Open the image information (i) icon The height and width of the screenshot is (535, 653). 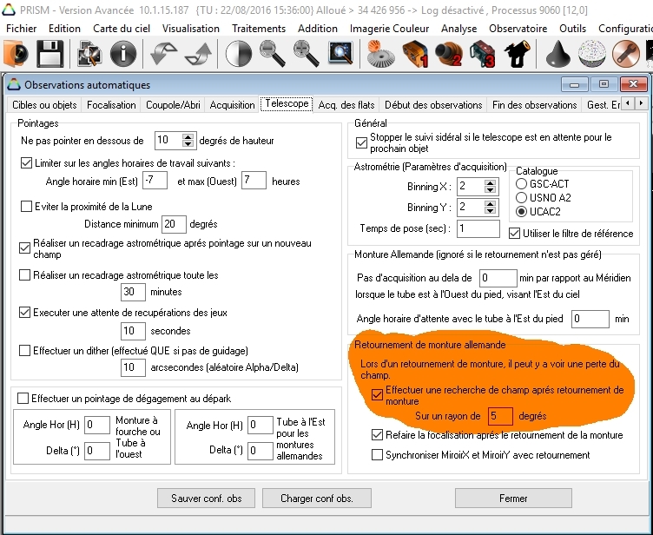click(122, 54)
